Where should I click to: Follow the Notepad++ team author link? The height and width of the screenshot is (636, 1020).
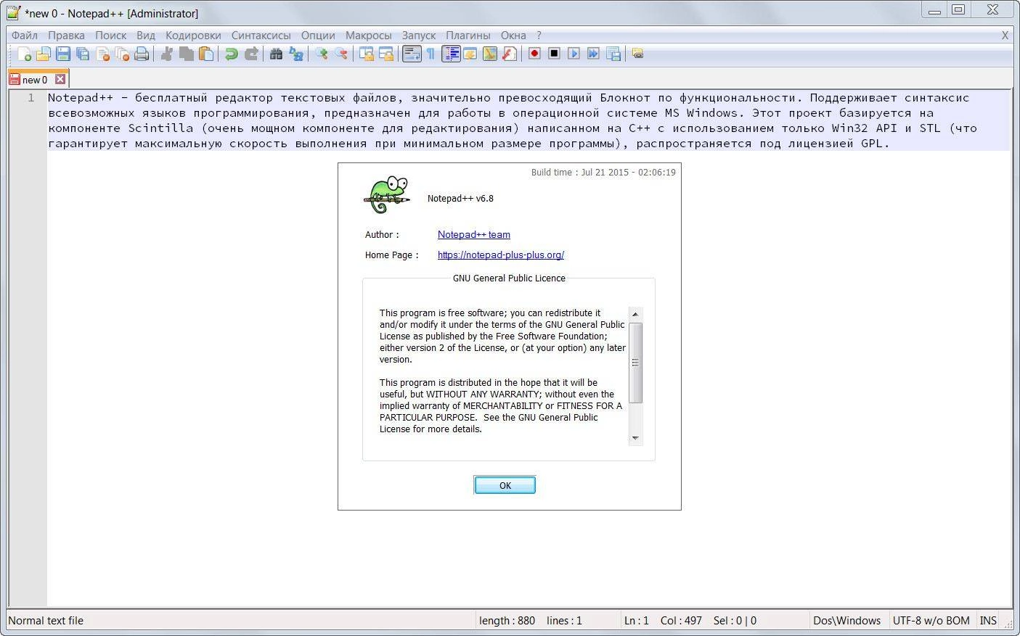coord(473,234)
